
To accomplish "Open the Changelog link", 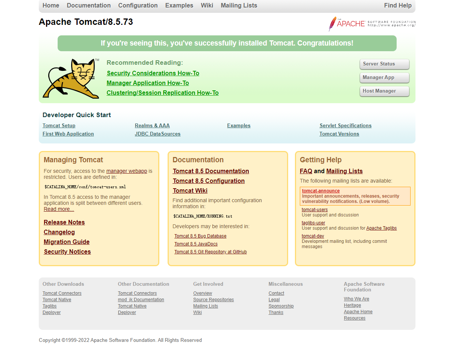I will [x=59, y=232].
